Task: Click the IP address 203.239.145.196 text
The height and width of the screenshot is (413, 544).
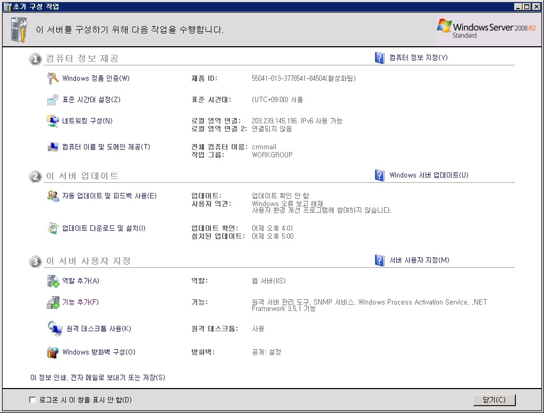Action: 275,121
